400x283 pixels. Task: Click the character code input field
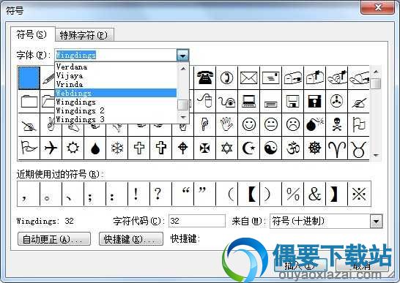point(197,221)
